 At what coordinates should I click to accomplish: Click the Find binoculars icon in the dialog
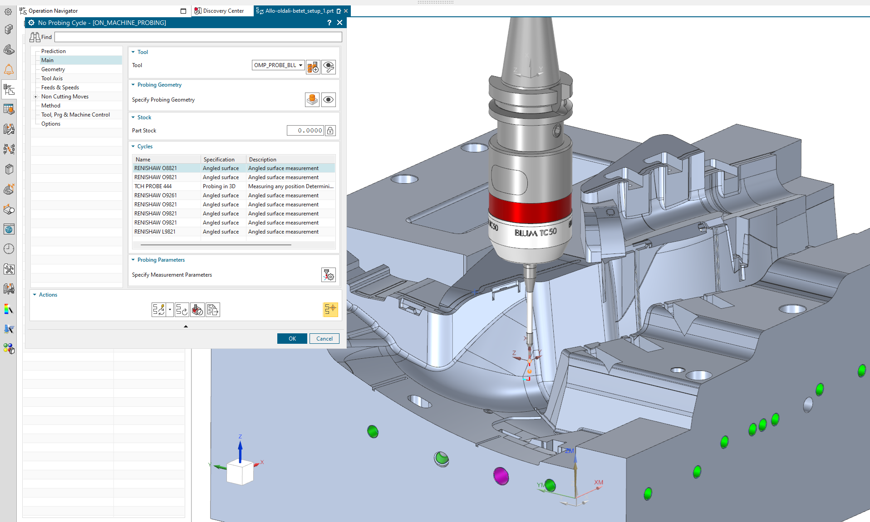(34, 37)
